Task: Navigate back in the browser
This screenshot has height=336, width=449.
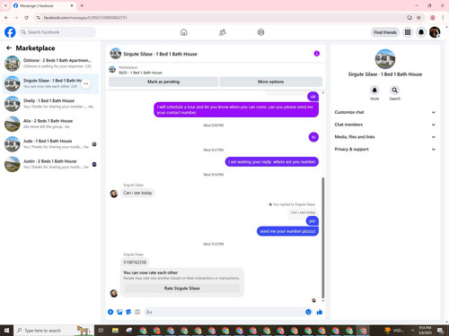Action: click(6, 18)
